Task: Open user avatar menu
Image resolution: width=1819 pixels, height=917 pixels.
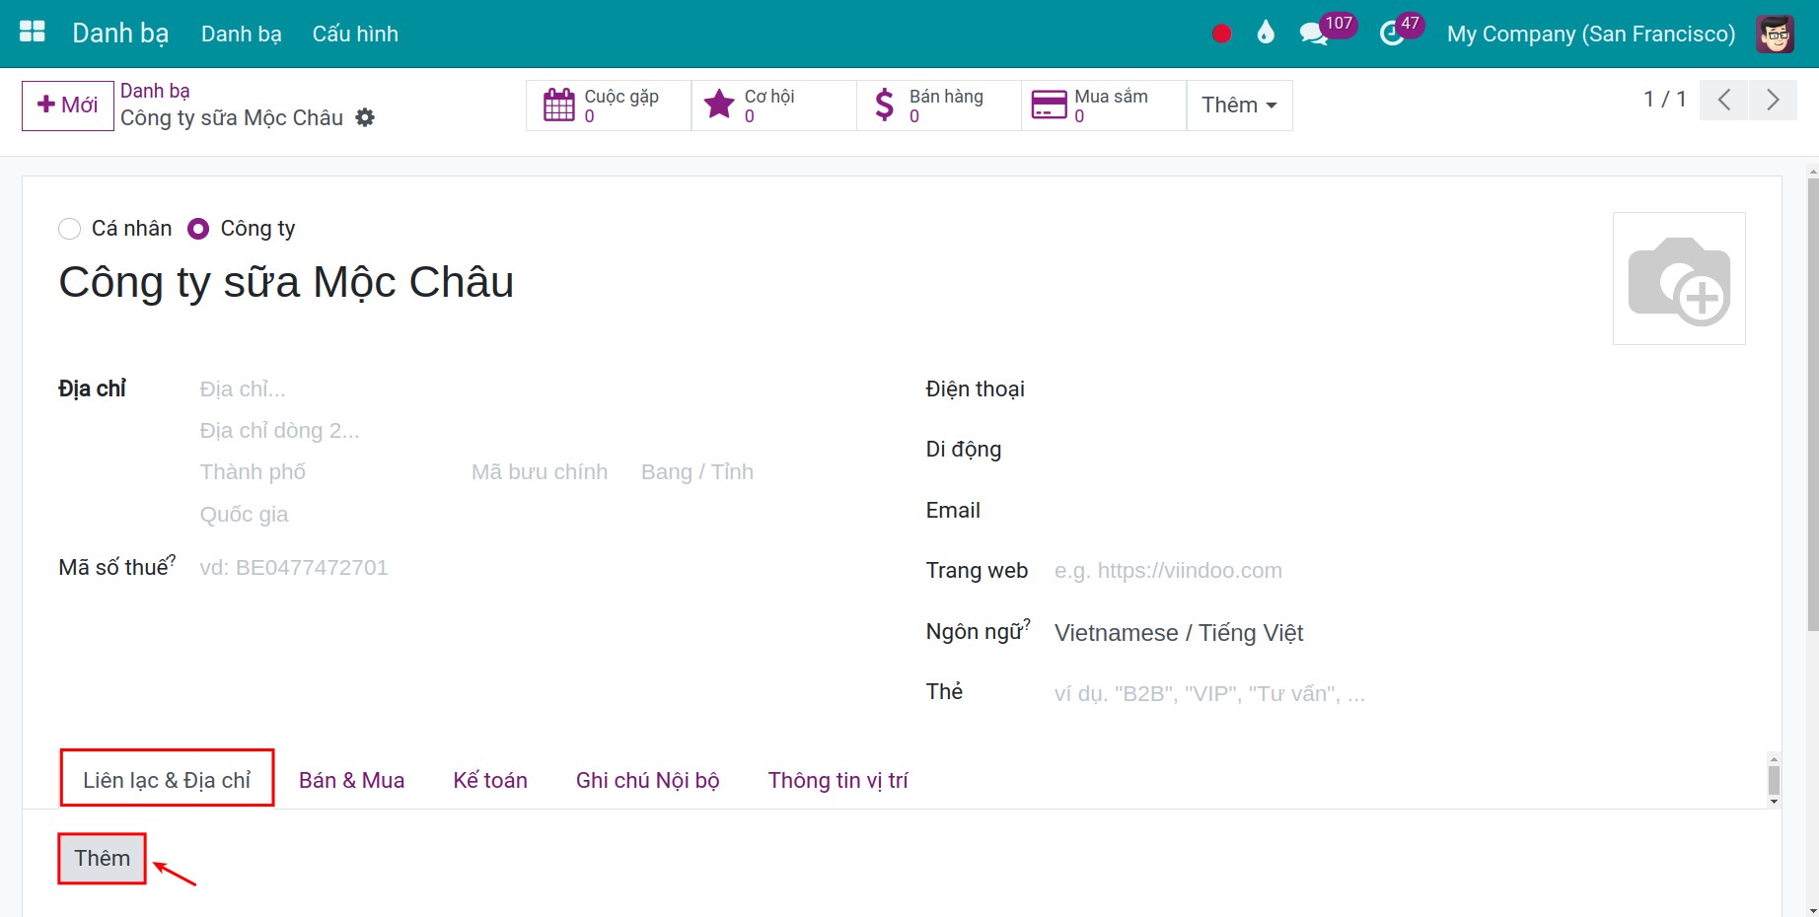Action: tap(1775, 34)
